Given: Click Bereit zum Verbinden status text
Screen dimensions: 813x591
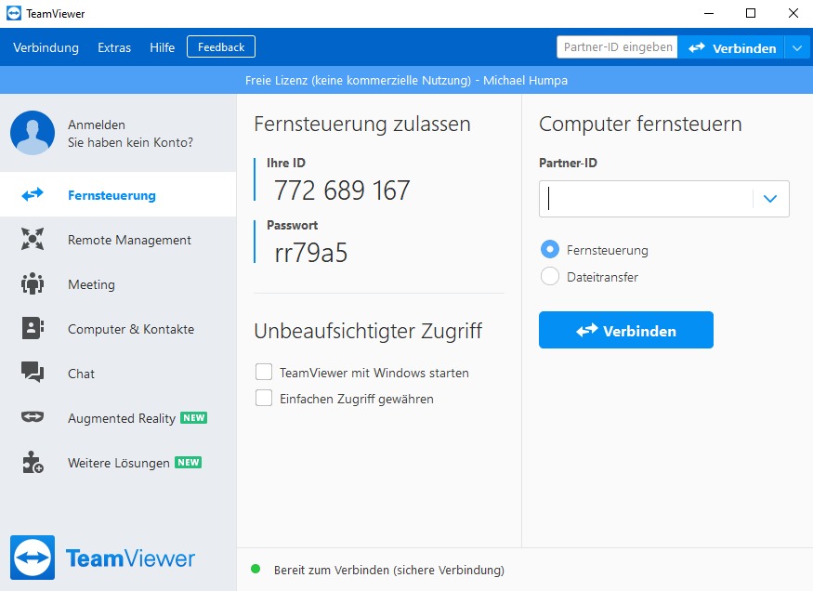Looking at the screenshot, I should pos(389,570).
